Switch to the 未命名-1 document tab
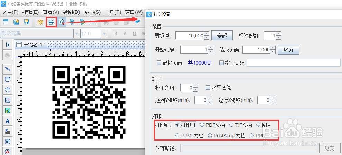Image resolution: width=342 pixels, height=155 pixels. click(x=31, y=45)
